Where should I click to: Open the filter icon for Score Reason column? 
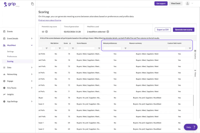pyautogui.click(x=99, y=48)
